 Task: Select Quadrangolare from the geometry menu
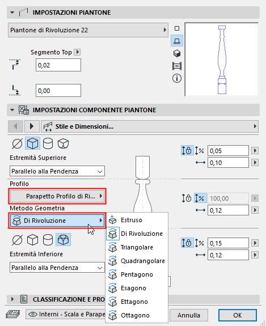[x=137, y=261]
